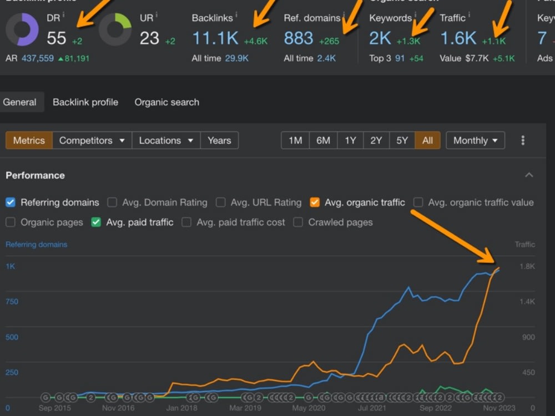Set time range to All

tap(427, 140)
